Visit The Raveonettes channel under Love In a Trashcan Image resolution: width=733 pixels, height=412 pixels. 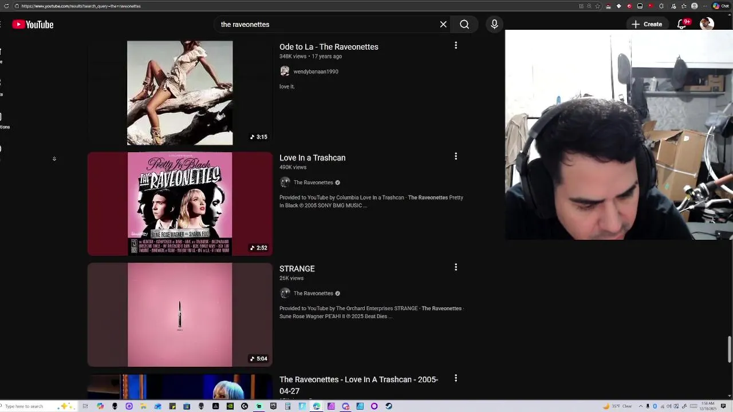pos(313,183)
